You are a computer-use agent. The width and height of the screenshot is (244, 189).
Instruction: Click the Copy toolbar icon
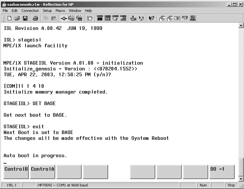tap(46, 18)
